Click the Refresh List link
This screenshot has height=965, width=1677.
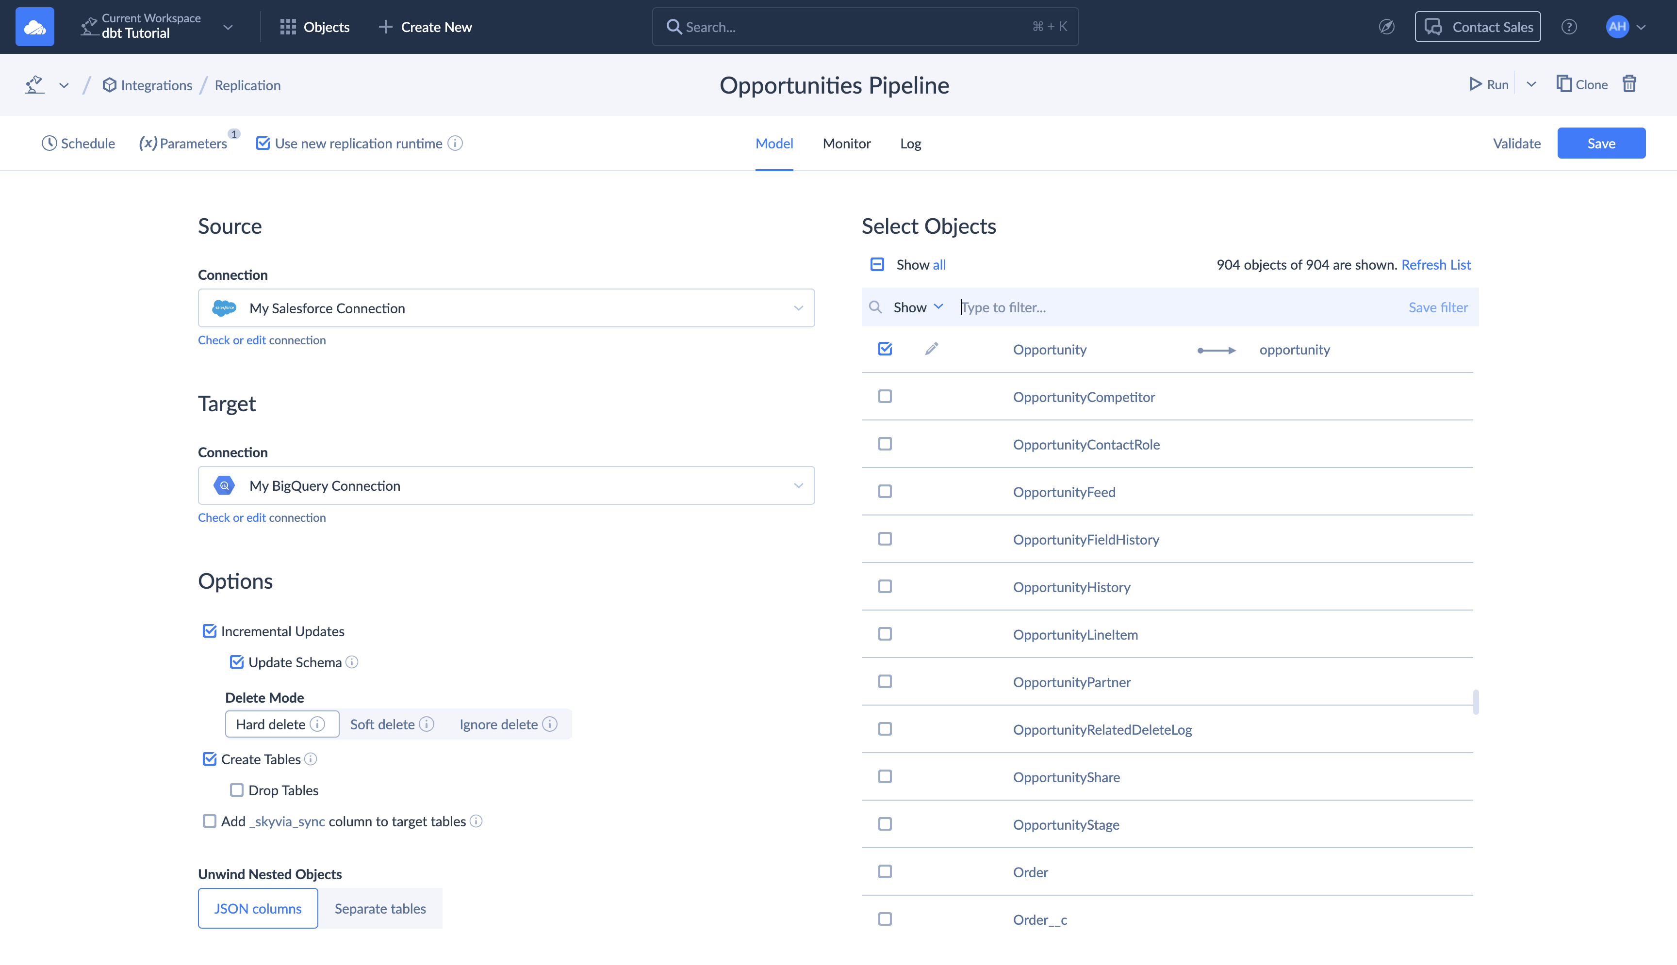pyautogui.click(x=1436, y=264)
